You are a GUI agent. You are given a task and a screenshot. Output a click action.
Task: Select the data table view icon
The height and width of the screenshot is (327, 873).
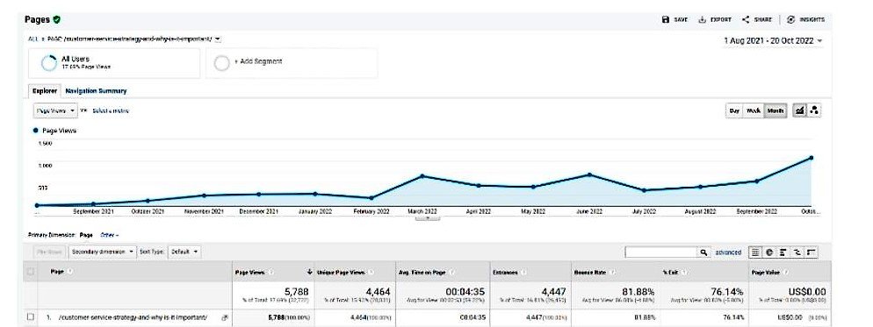tap(755, 252)
